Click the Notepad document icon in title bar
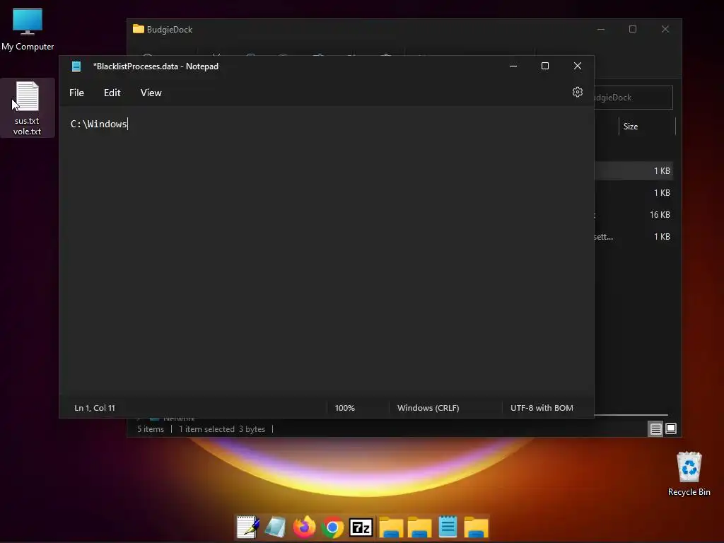Screen dimensions: 724x543 tap(76, 66)
